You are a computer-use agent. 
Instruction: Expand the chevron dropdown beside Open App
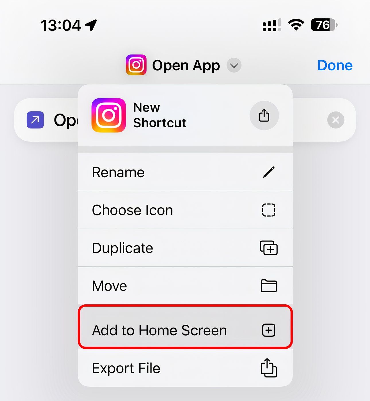click(234, 65)
